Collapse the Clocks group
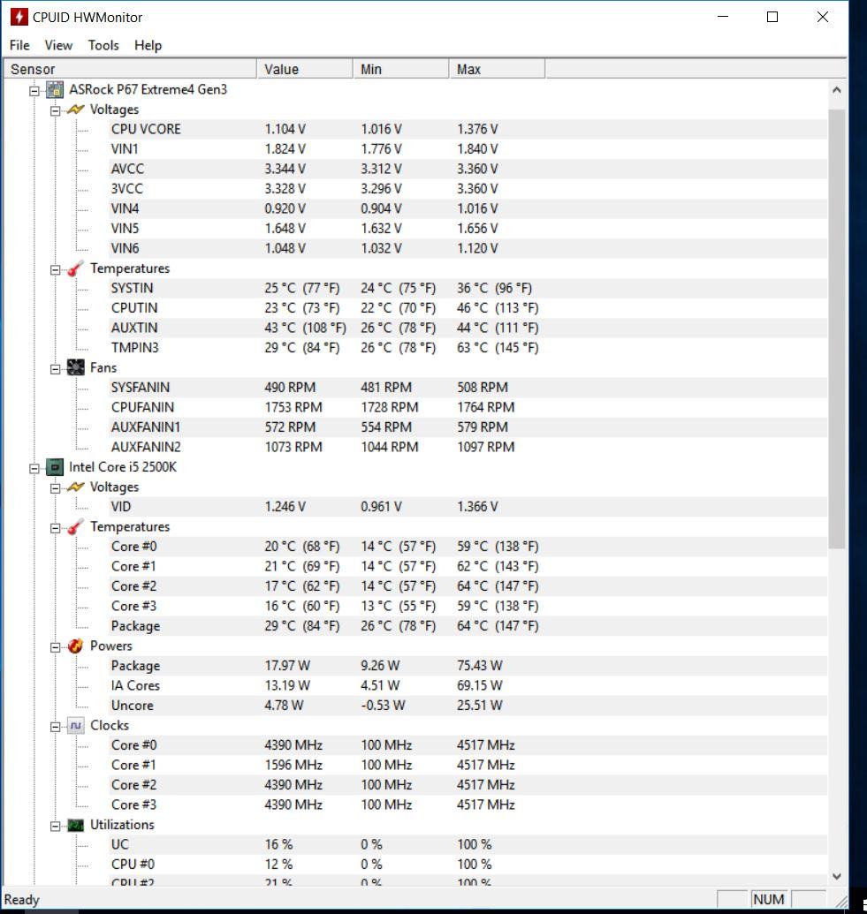 [x=56, y=727]
